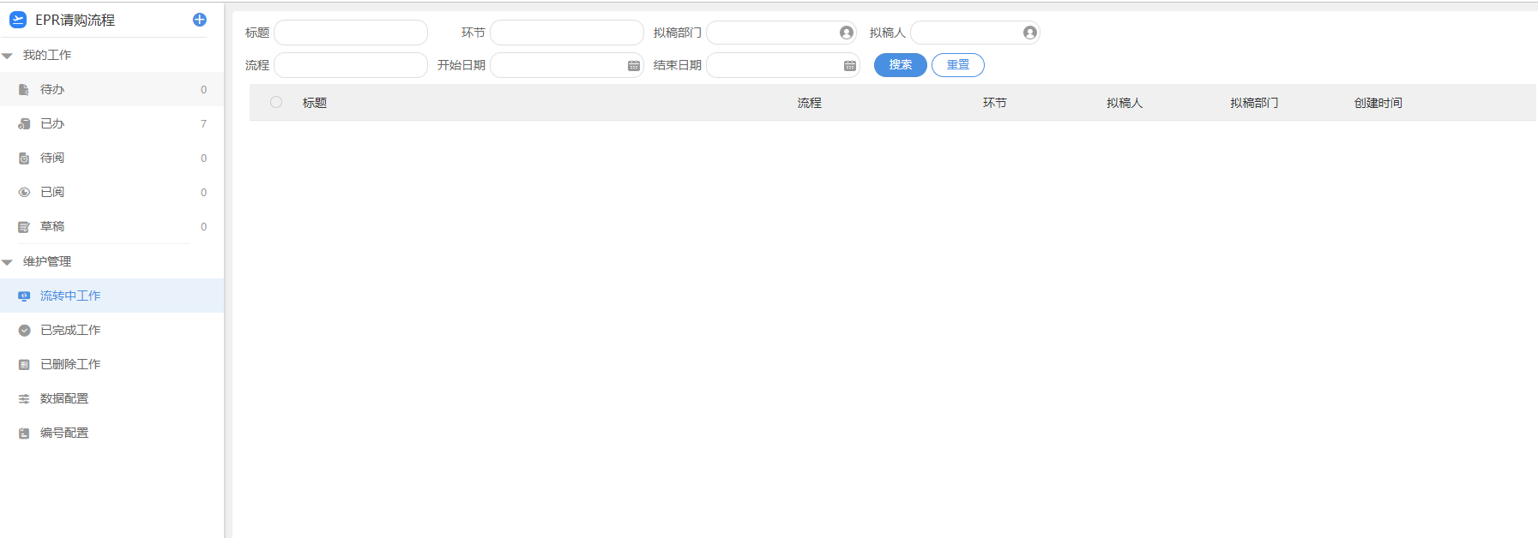Screen dimensions: 1538x538
Task: Click the EPR请购流程 app logo icon
Action: [x=18, y=20]
